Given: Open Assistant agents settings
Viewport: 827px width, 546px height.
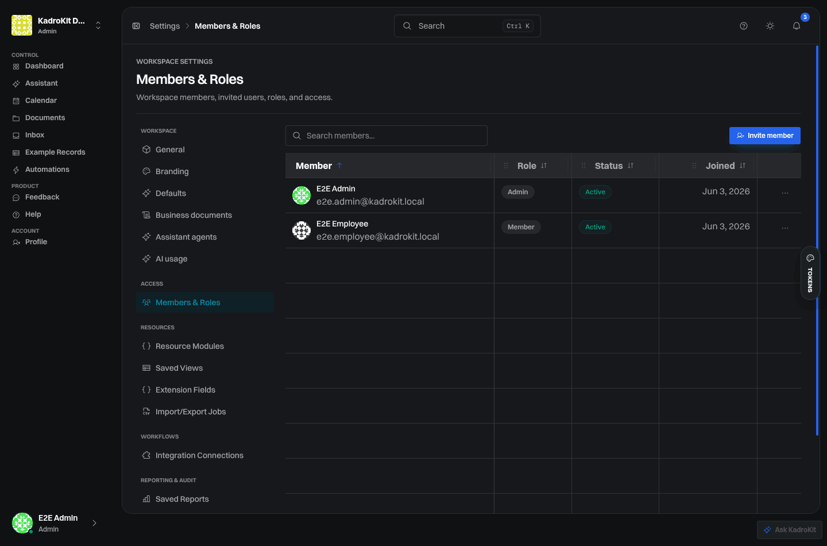Looking at the screenshot, I should click(205, 237).
